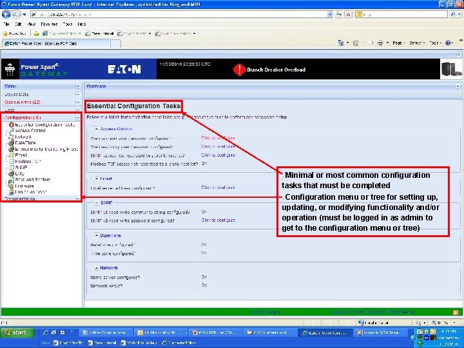
Task: Click the Log on as user icon
Action: point(12,192)
